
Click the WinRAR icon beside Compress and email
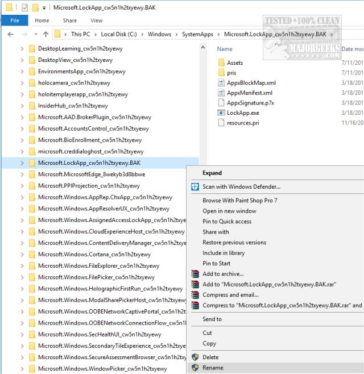tap(195, 295)
